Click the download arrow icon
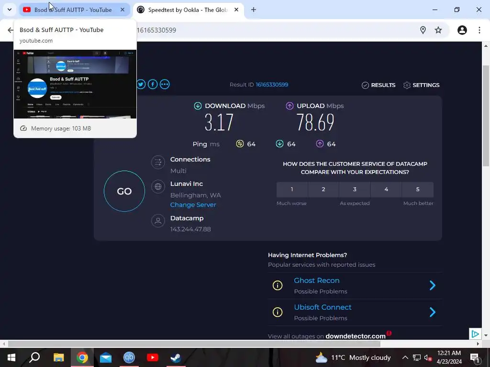 tap(198, 106)
